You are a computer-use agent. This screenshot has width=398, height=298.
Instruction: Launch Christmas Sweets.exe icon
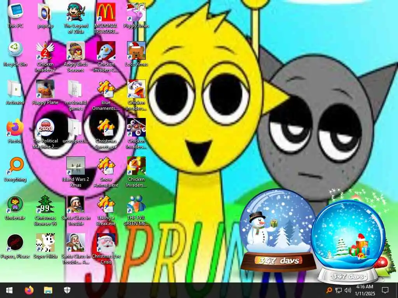pyautogui.click(x=106, y=133)
